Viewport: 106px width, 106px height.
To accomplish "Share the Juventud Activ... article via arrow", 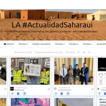I will (x=92, y=89).
